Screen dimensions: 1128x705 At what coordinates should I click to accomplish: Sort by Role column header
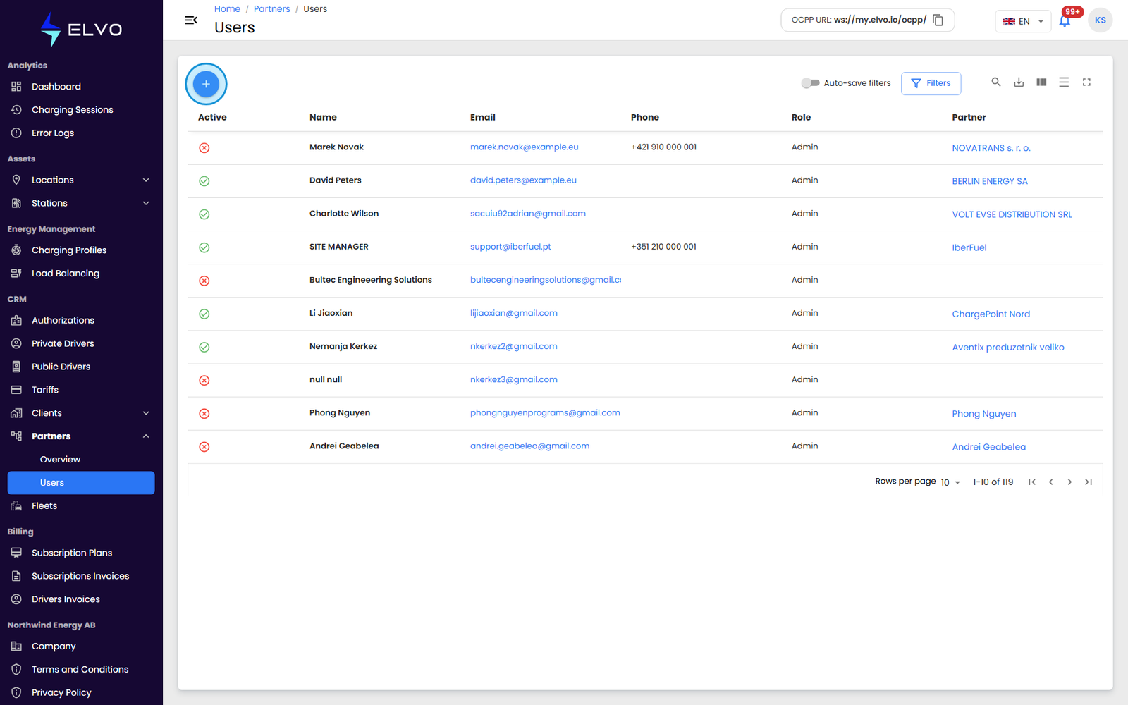click(x=801, y=118)
